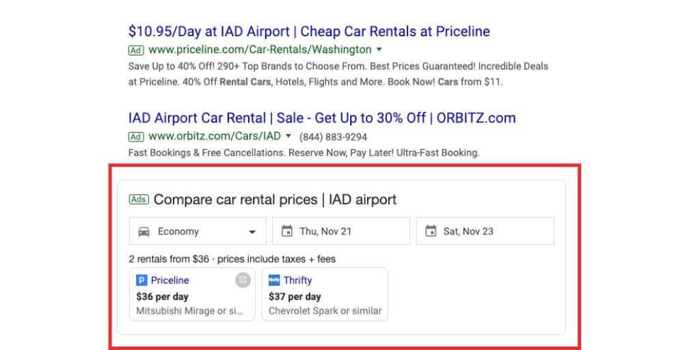Image resolution: width=700 pixels, height=350 pixels.
Task: Expand the arrow next to priceline.com URL
Action: 379,49
